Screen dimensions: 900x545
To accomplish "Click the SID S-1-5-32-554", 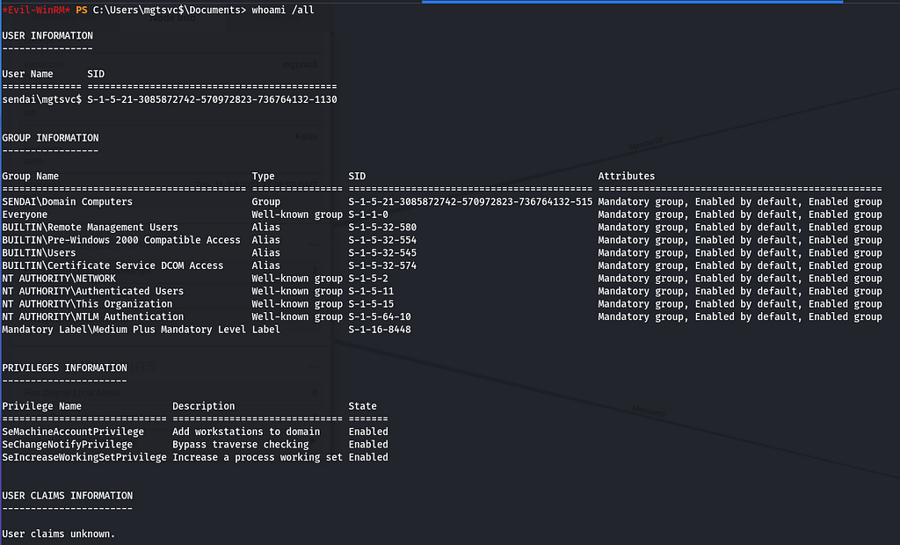I will coord(382,240).
